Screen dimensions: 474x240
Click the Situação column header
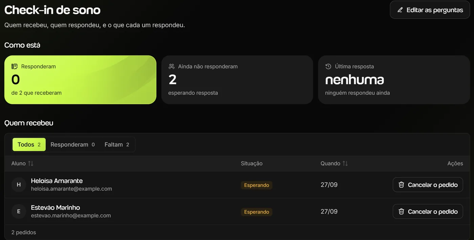click(x=252, y=163)
